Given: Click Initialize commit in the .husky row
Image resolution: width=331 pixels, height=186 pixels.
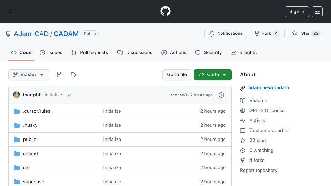Looking at the screenshot, I should point(112,125).
